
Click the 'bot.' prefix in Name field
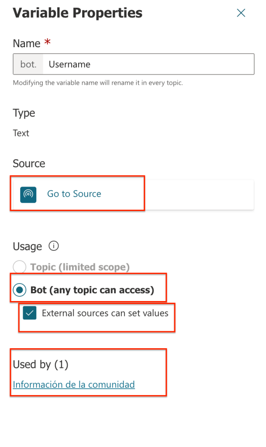pyautogui.click(x=28, y=64)
